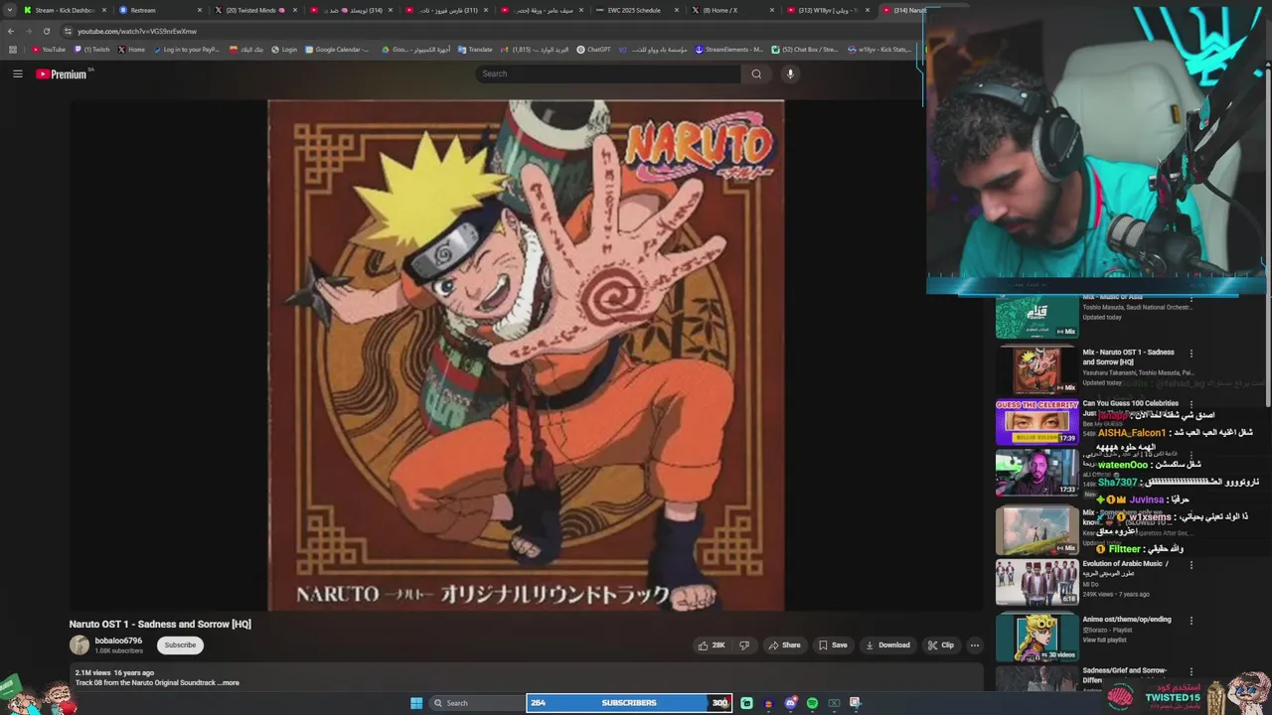Open the Login bookmark

(284, 50)
